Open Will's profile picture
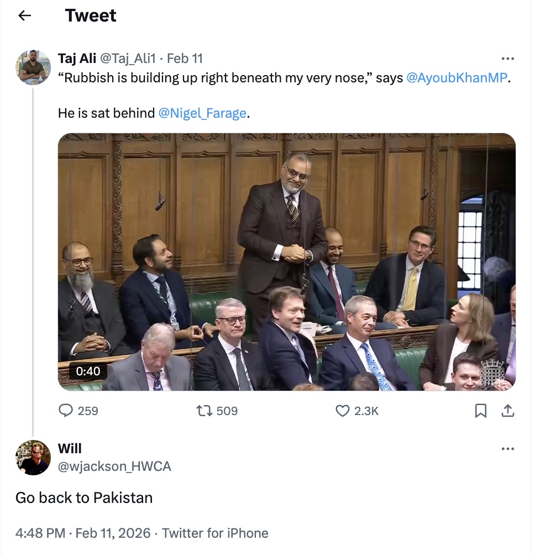This screenshot has width=556, height=556. point(33,458)
